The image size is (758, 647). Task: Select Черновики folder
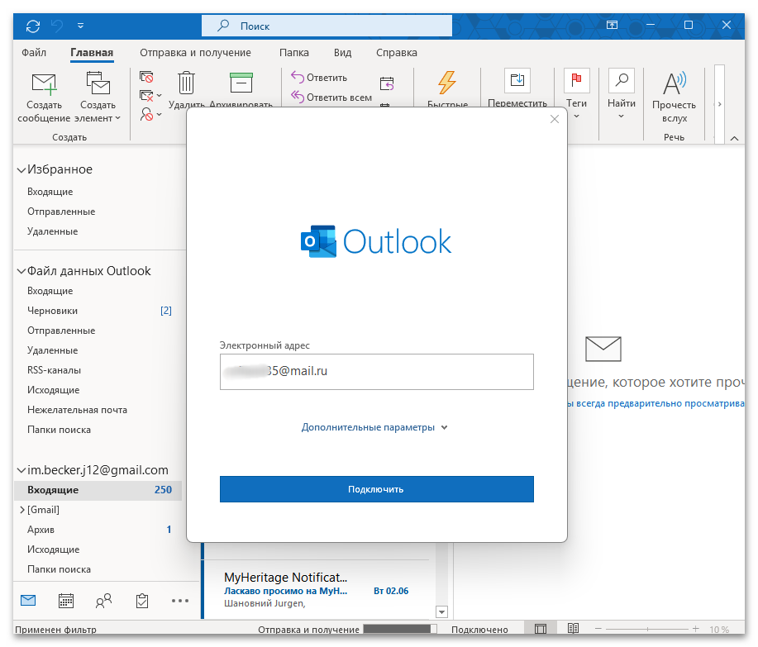pyautogui.click(x=52, y=311)
